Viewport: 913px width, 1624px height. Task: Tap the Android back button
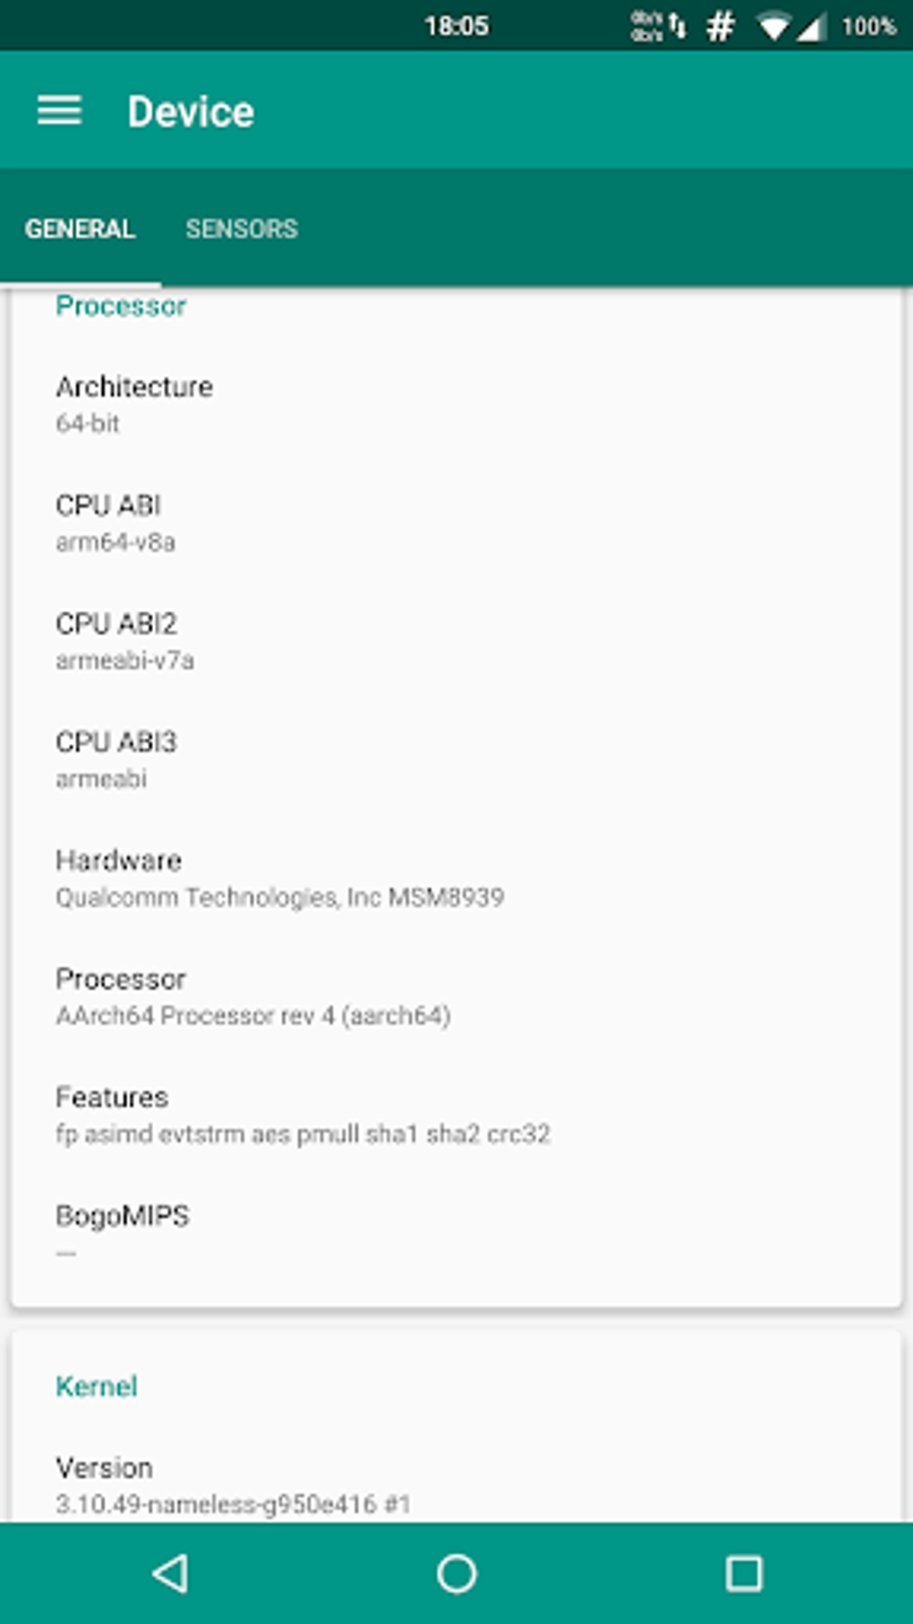[x=170, y=1573]
